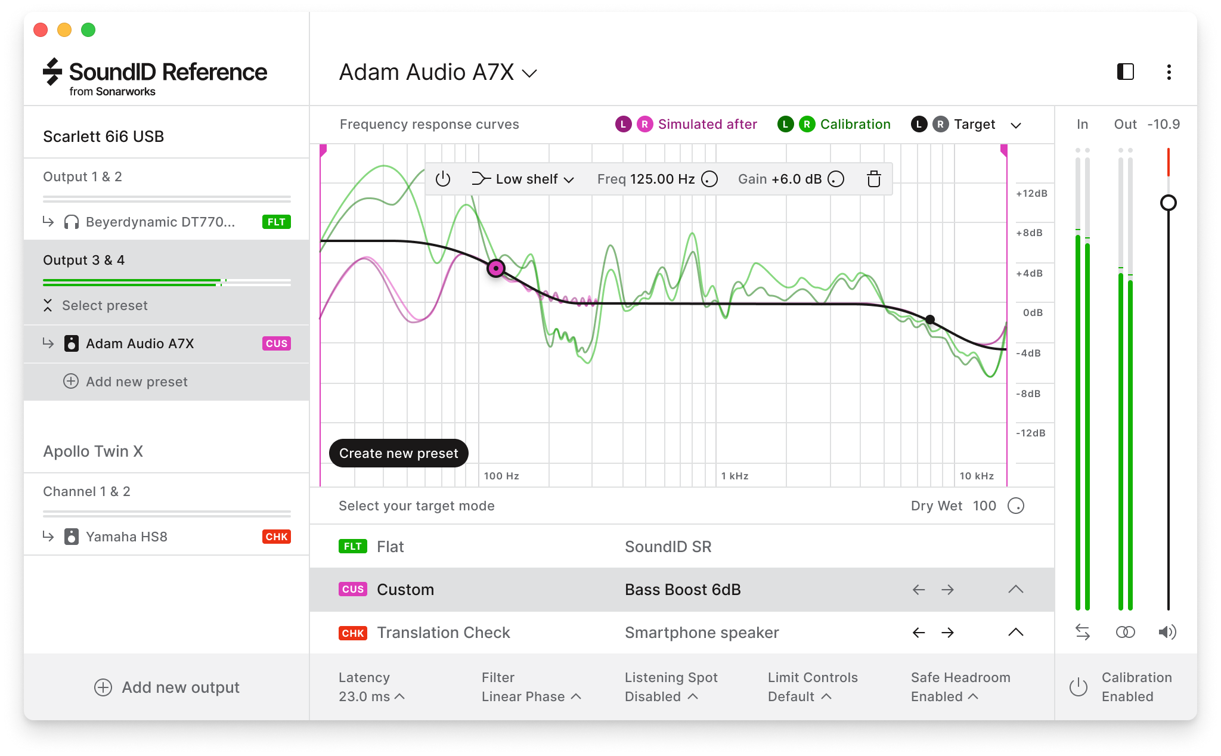
Task: Click the SoundID Reference logo icon
Action: pyautogui.click(x=49, y=74)
